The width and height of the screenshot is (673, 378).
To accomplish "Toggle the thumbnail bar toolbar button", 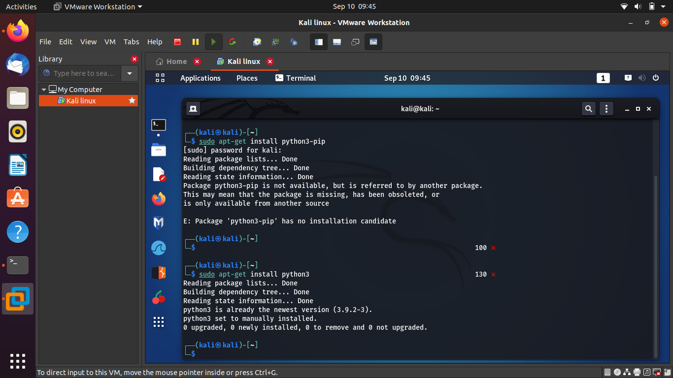I will (337, 42).
